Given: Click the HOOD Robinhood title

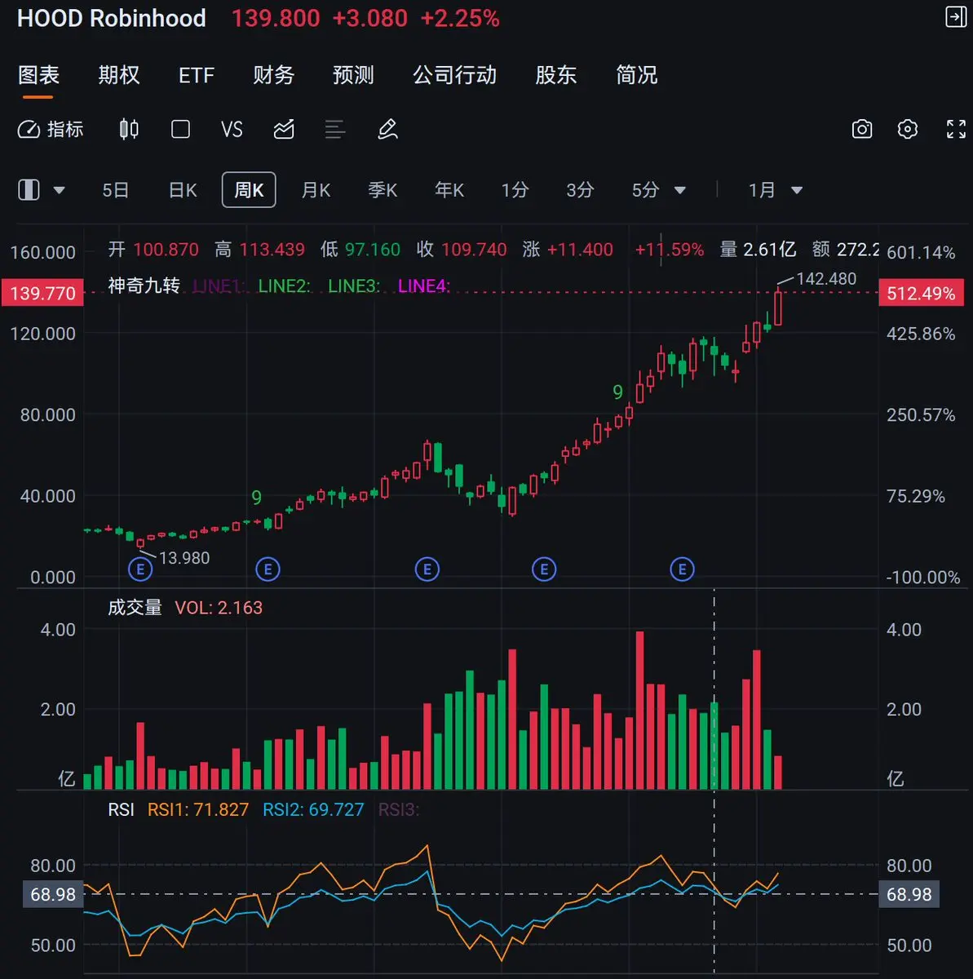Looking at the screenshot, I should (112, 18).
